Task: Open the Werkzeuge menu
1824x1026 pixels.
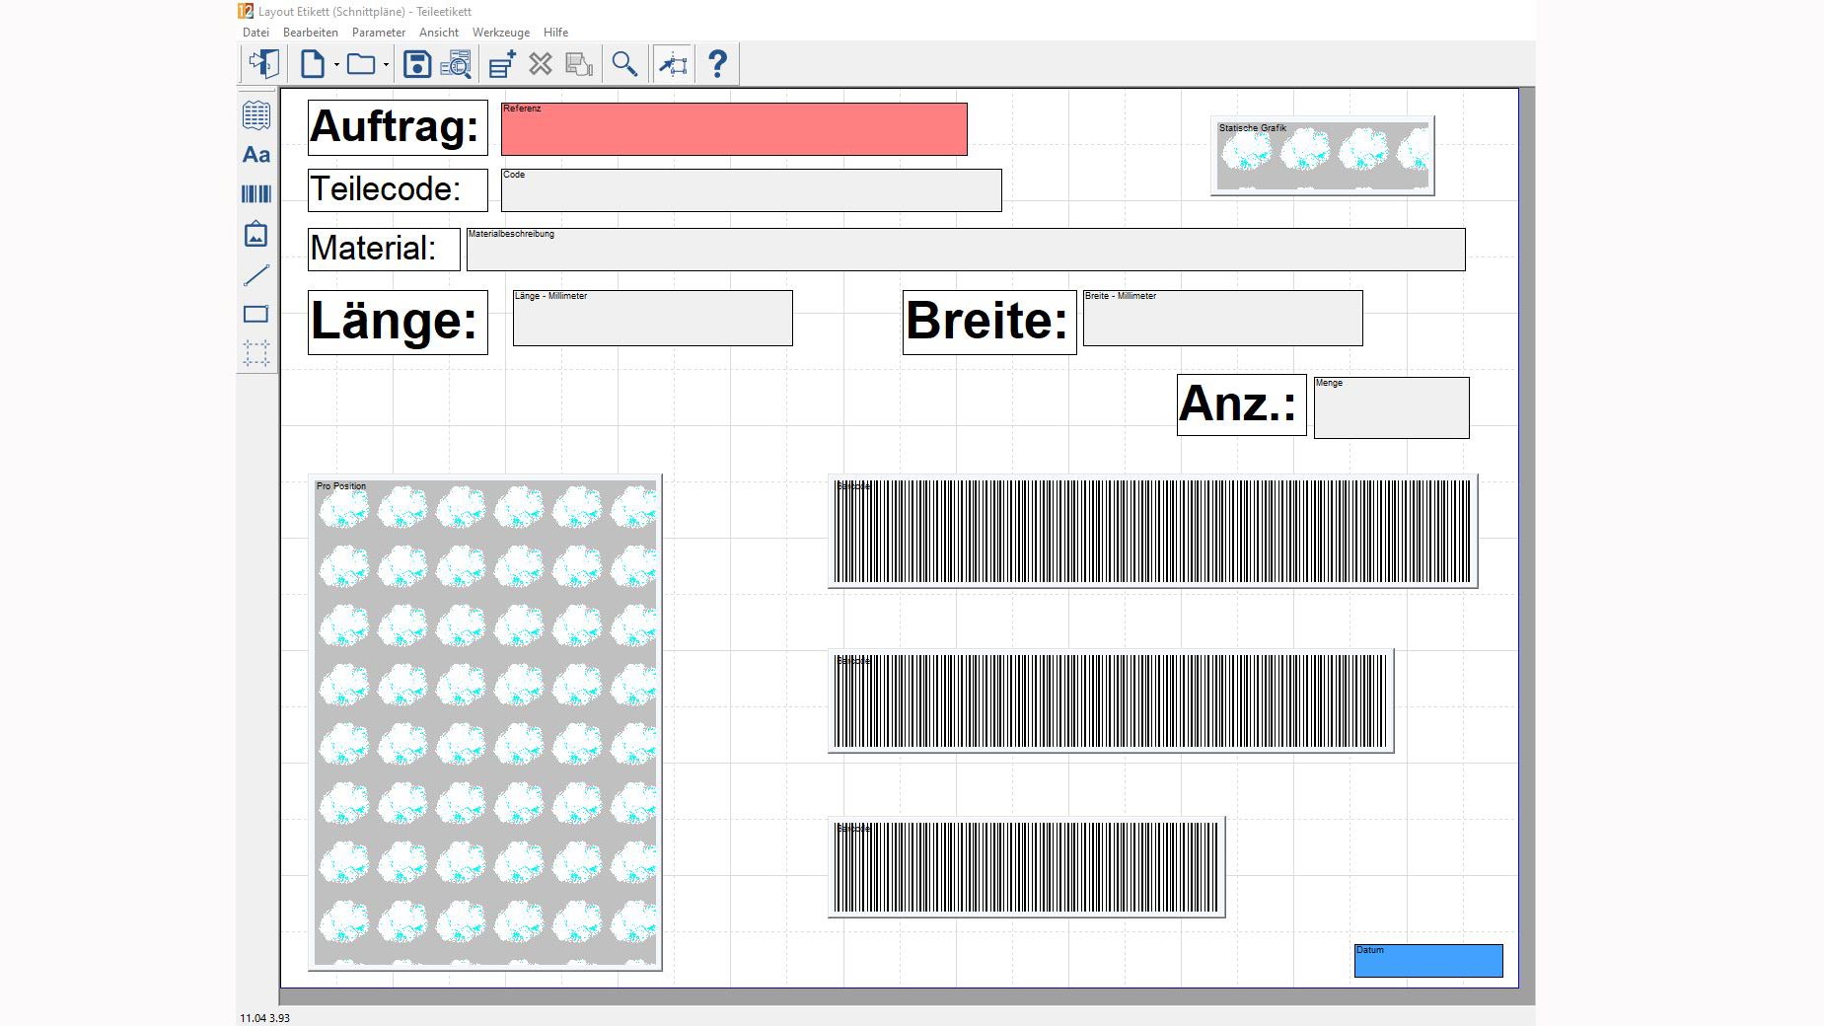Action: tap(500, 33)
